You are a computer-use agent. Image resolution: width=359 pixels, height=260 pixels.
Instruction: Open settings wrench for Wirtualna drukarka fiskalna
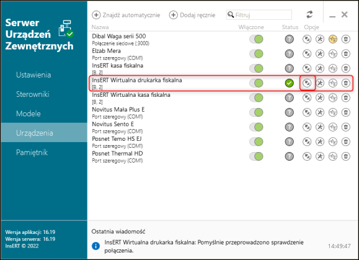tap(320, 83)
